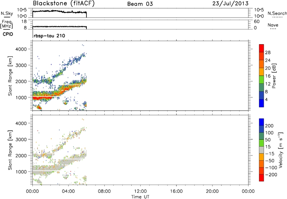Click the blue bottom segment of the power colorbar
The image size is (287, 199).
[262, 103]
